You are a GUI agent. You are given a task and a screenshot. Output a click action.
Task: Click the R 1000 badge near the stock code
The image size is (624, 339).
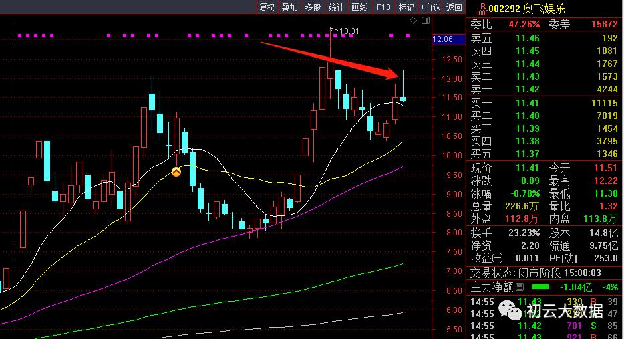coord(482,9)
